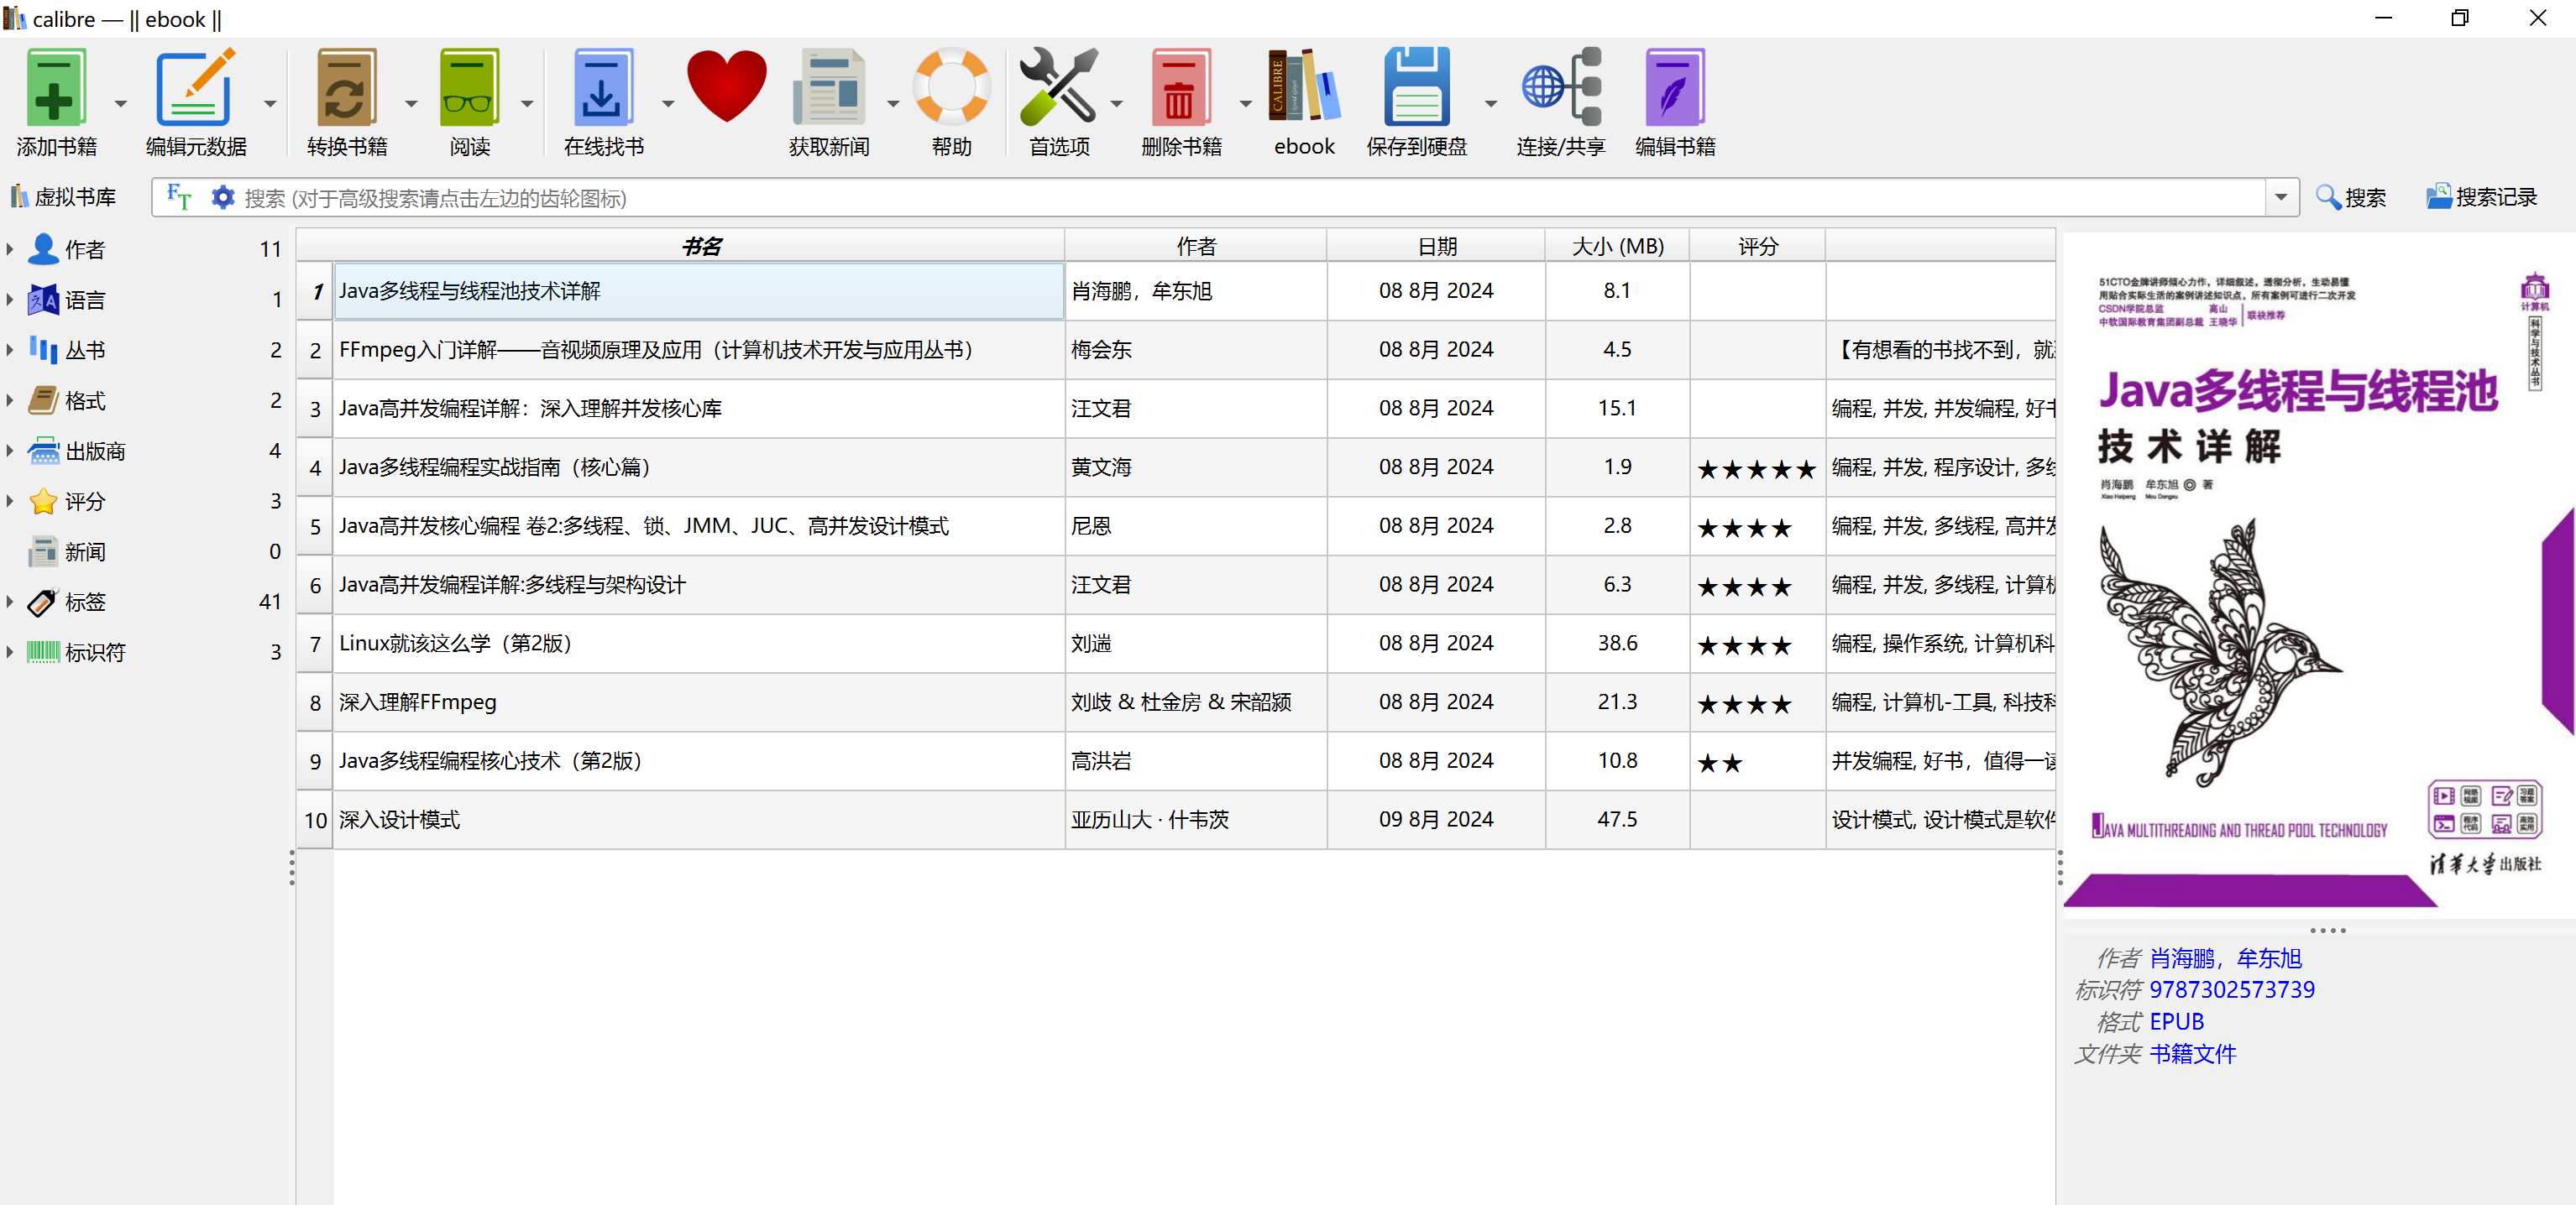Open search history dropdown in search bar
2576x1205 pixels.
click(2281, 197)
